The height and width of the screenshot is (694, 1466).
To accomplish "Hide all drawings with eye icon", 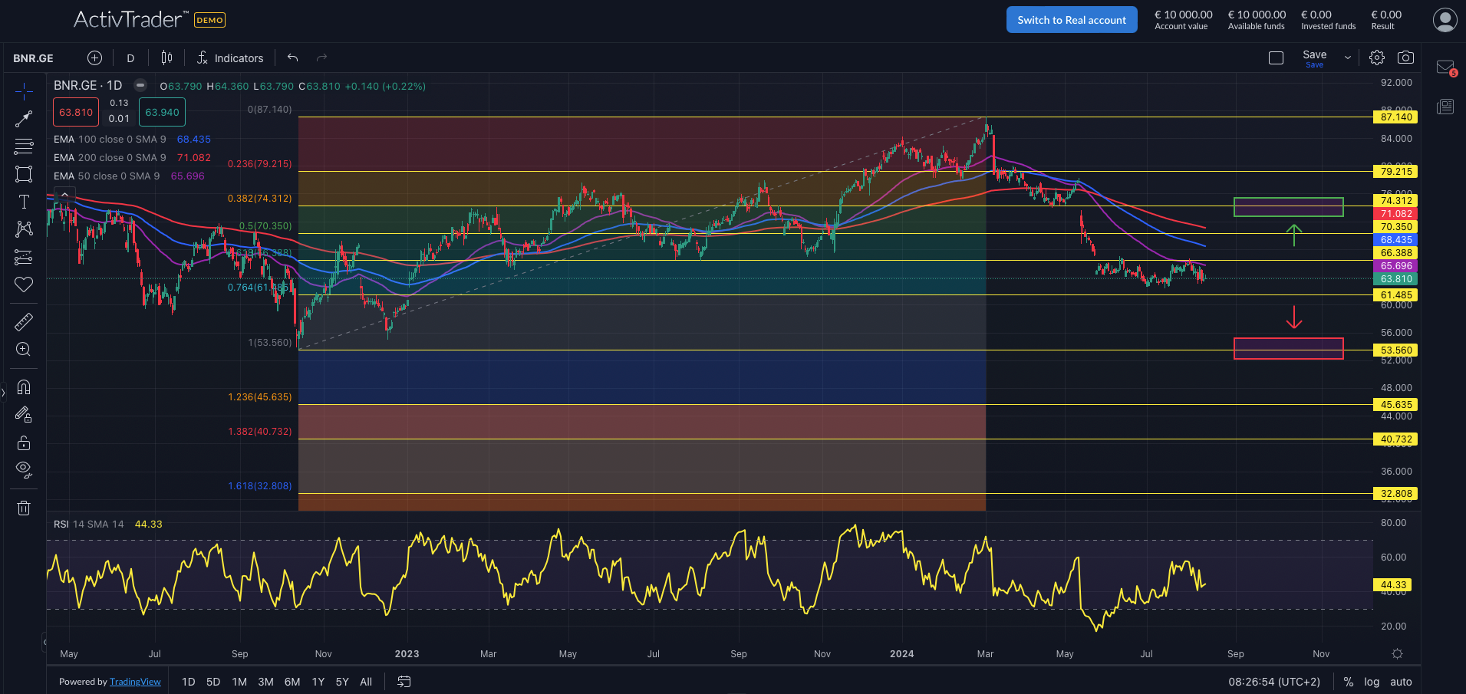I will (24, 469).
